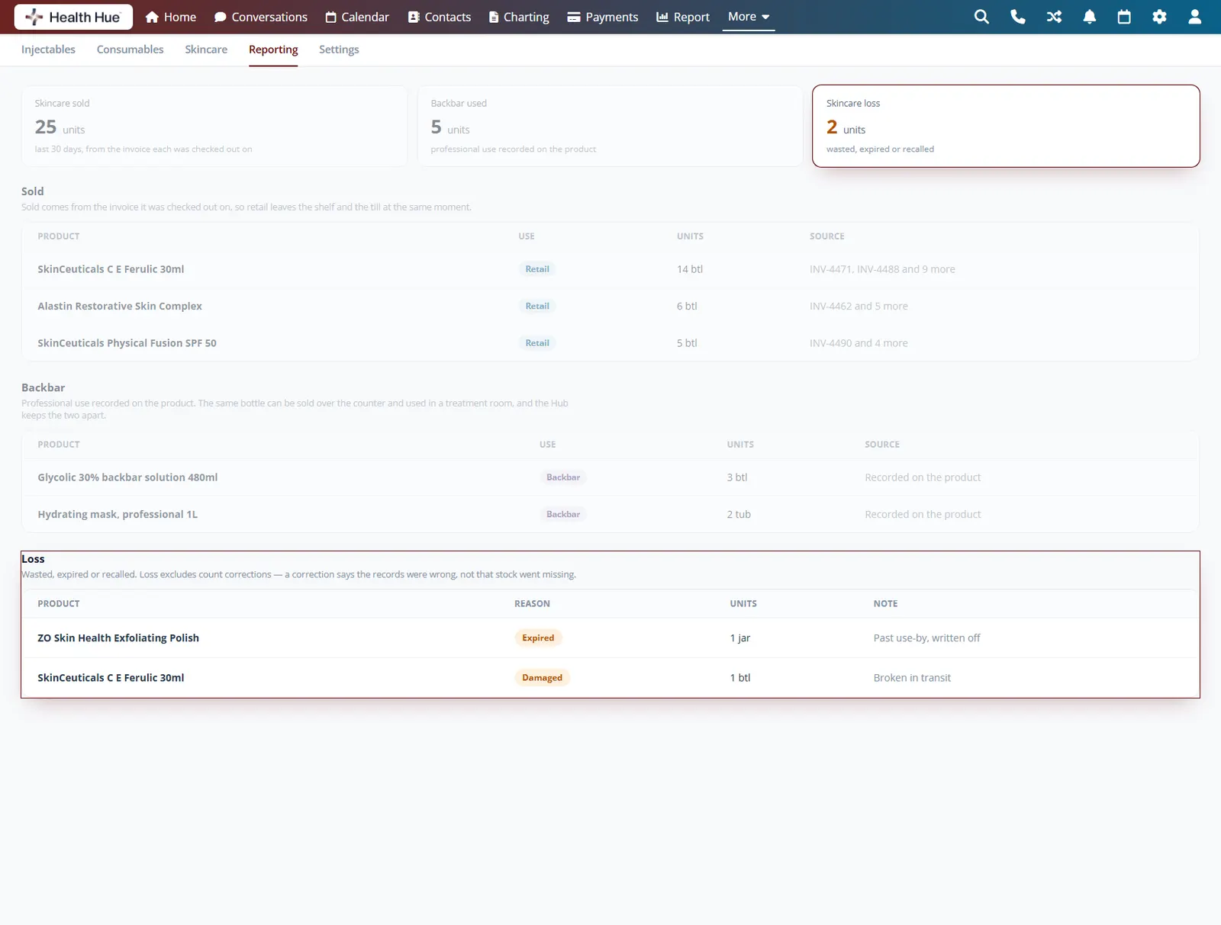Open Payments in the navigation bar
This screenshot has width=1221, height=925.
[x=603, y=17]
